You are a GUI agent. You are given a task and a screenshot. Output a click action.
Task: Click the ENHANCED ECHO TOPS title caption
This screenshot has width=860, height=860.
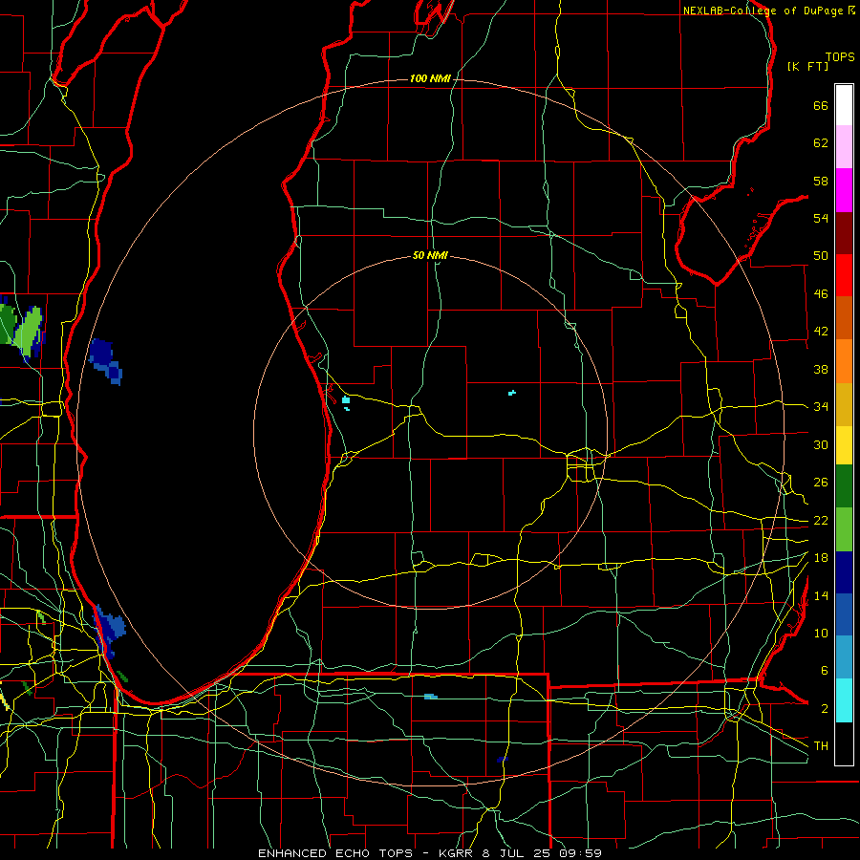(x=430, y=853)
